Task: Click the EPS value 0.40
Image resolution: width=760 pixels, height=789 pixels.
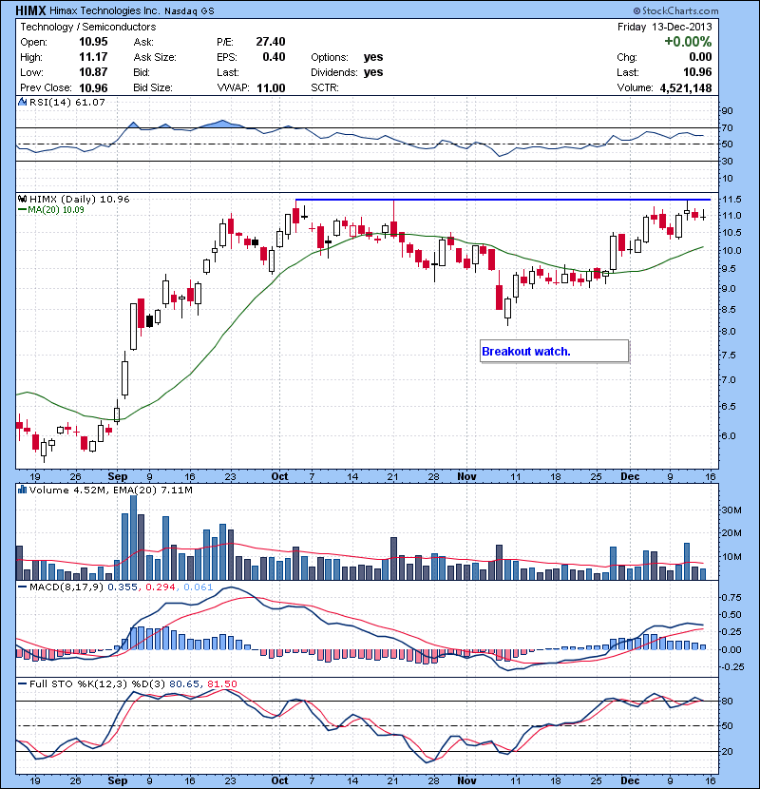Action: coord(274,57)
